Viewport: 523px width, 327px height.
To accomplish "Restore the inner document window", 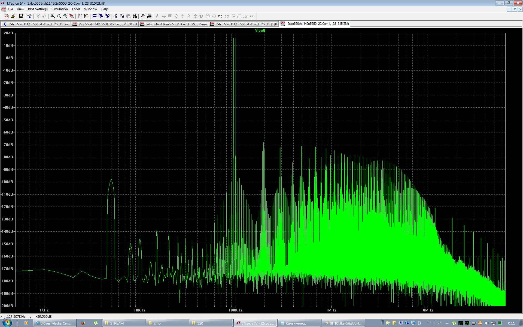I will click(515, 9).
